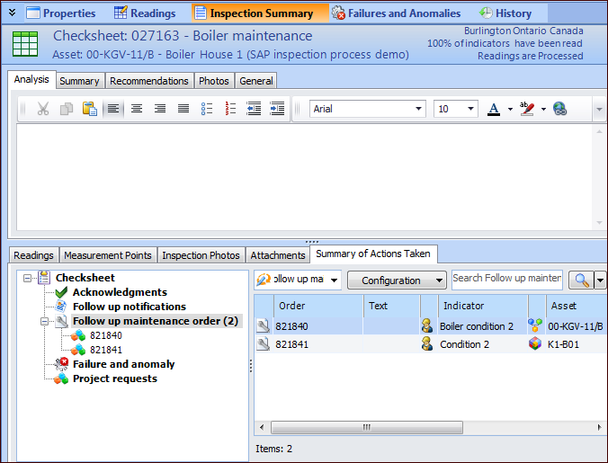The width and height of the screenshot is (608, 463).
Task: Increase the text indent
Action: tap(277, 109)
